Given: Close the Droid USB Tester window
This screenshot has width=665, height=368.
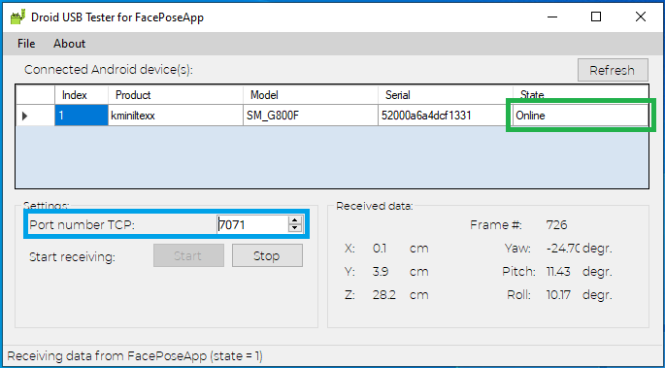Looking at the screenshot, I should (x=641, y=17).
